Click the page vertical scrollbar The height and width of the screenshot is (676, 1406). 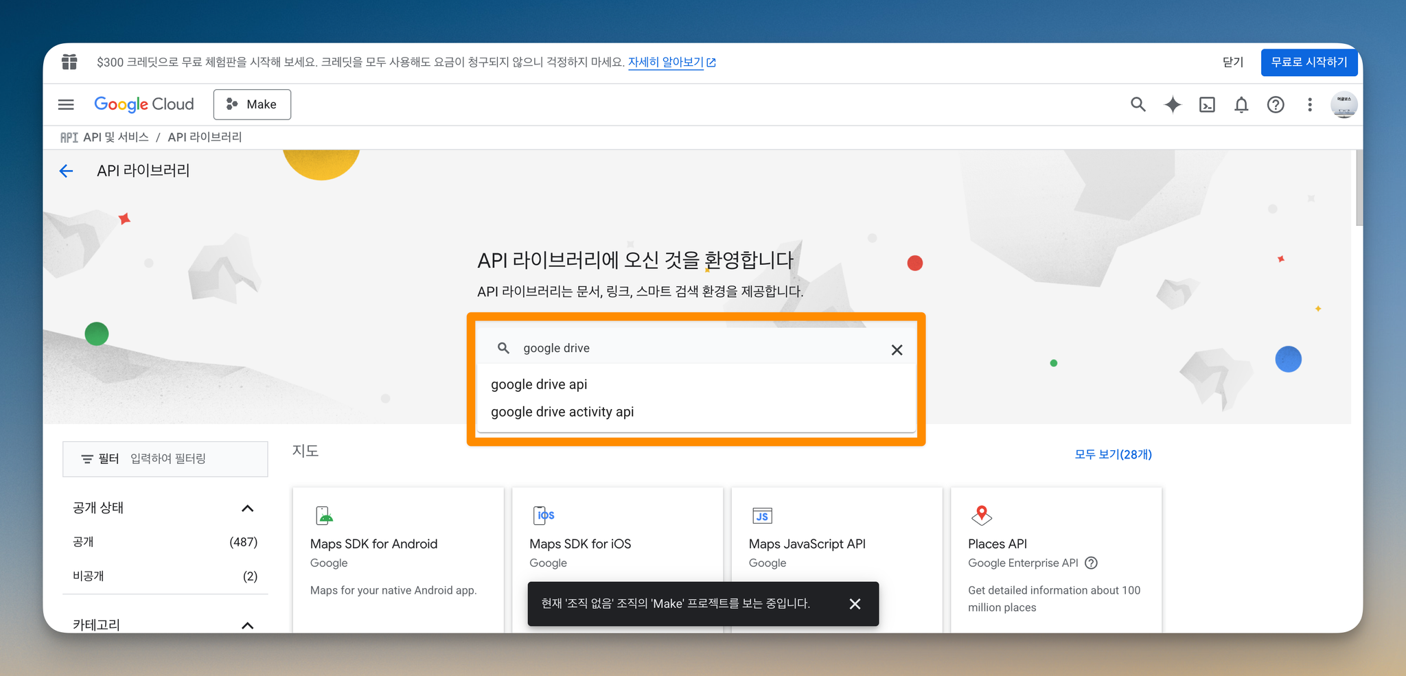click(1359, 188)
